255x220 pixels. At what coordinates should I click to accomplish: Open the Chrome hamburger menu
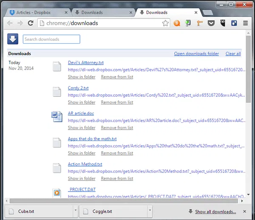tap(245, 23)
